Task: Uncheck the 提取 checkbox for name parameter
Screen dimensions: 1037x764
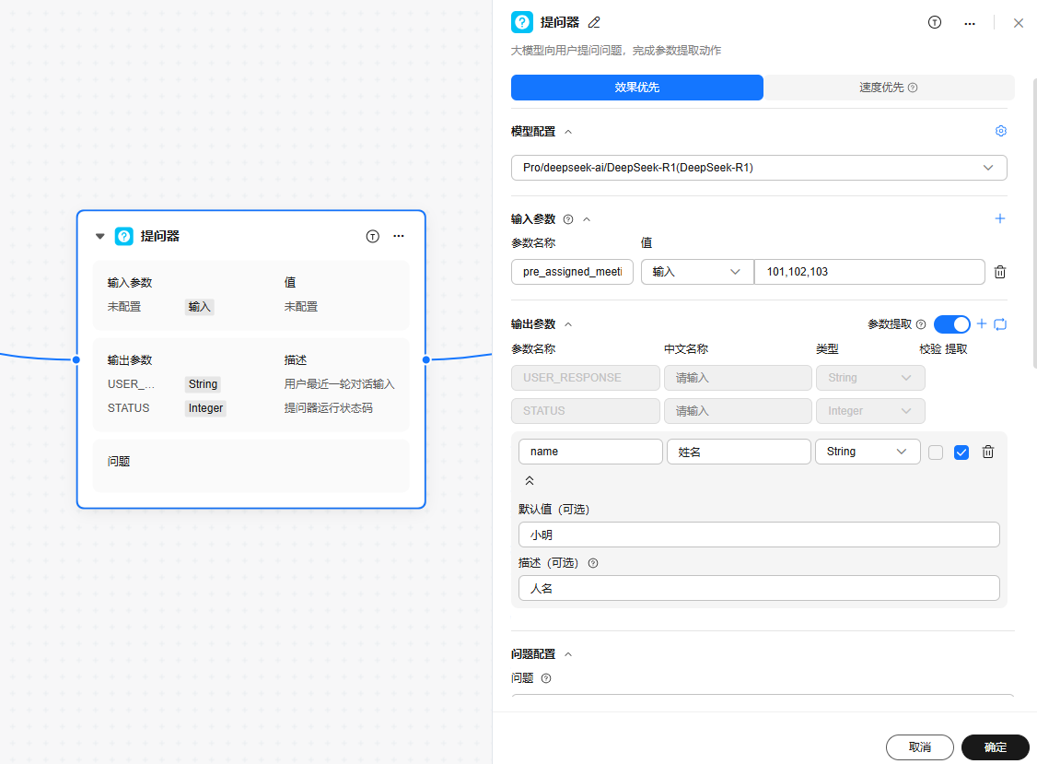Action: (x=961, y=452)
